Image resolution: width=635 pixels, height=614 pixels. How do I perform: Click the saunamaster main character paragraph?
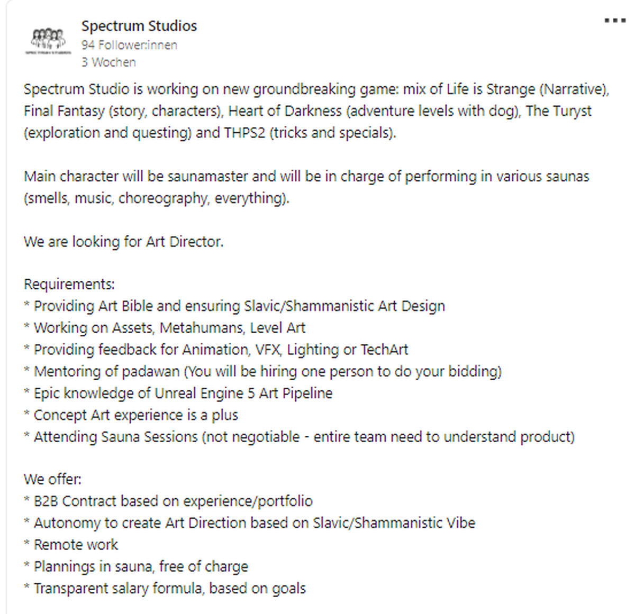pos(306,187)
